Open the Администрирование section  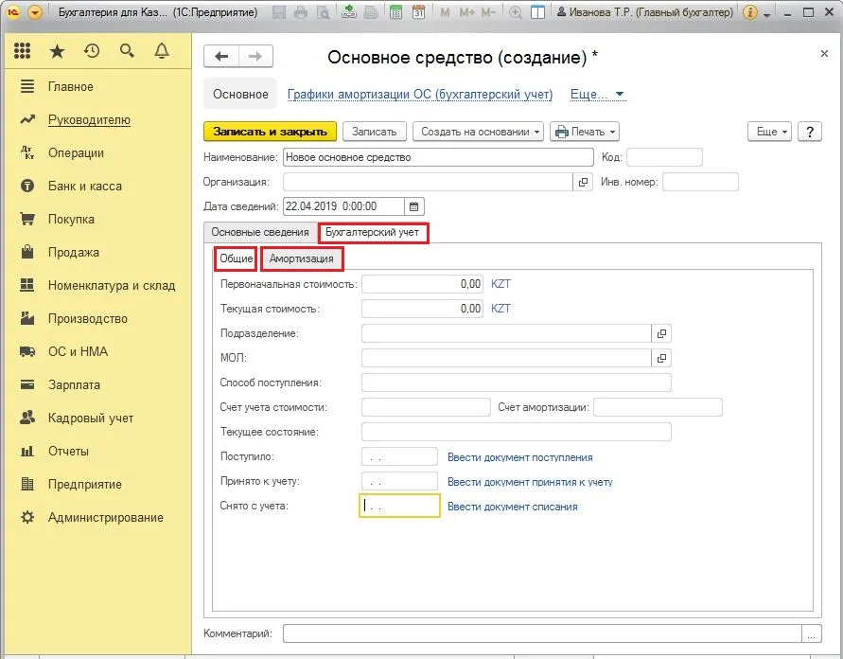(x=105, y=518)
